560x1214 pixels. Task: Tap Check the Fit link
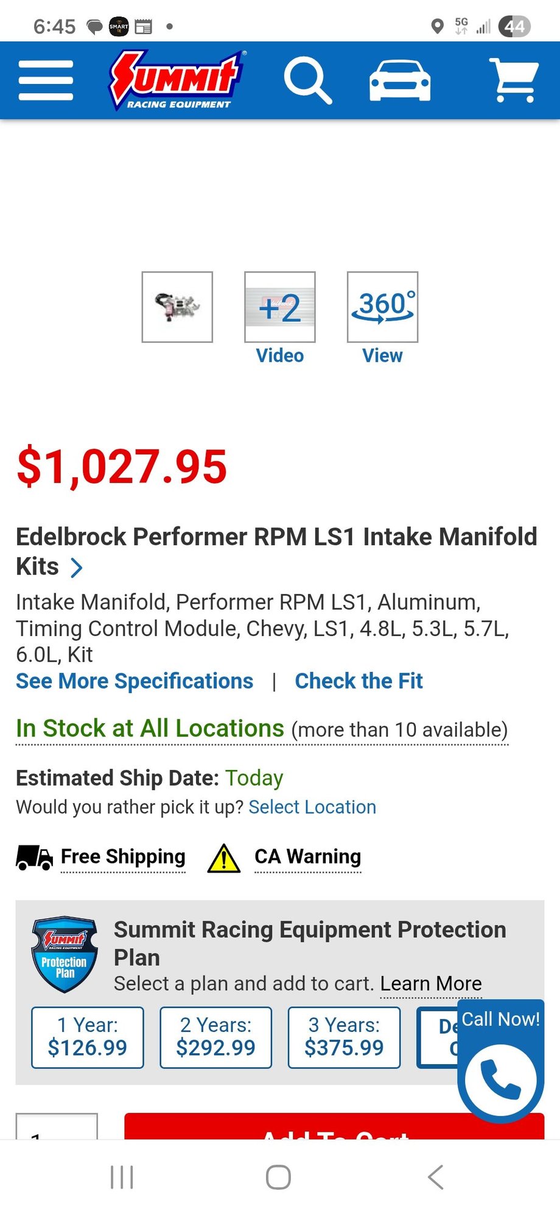click(359, 681)
